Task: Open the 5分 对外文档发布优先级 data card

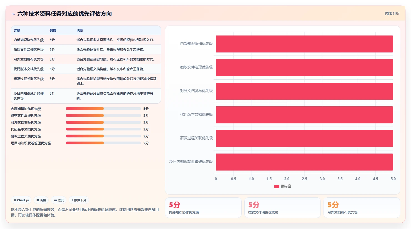Action: pos(362,208)
